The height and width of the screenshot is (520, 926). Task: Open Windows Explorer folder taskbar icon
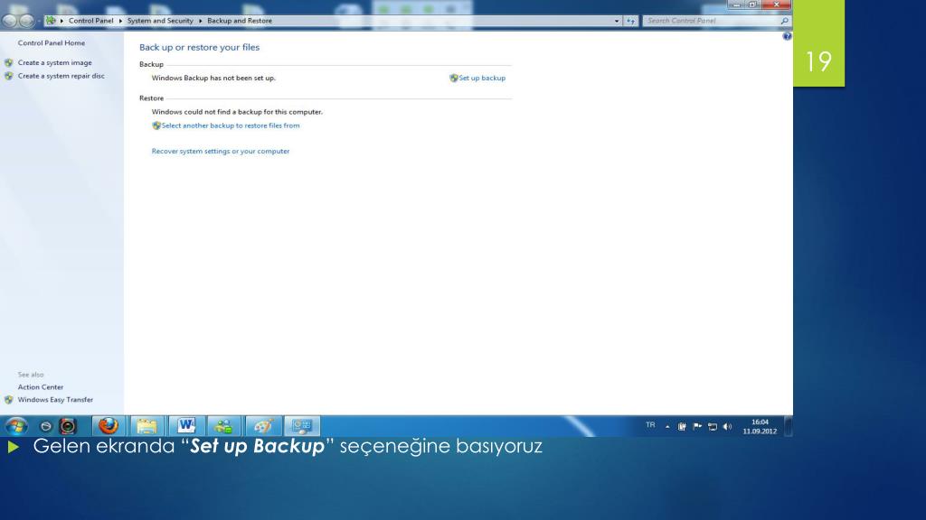pyautogui.click(x=146, y=426)
